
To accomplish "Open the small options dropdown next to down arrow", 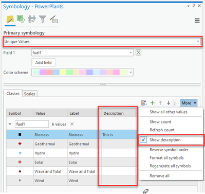I will (175, 103).
